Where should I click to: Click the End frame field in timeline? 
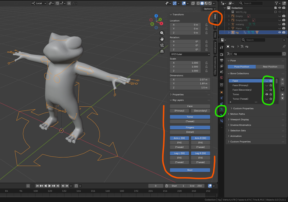coord(195,186)
